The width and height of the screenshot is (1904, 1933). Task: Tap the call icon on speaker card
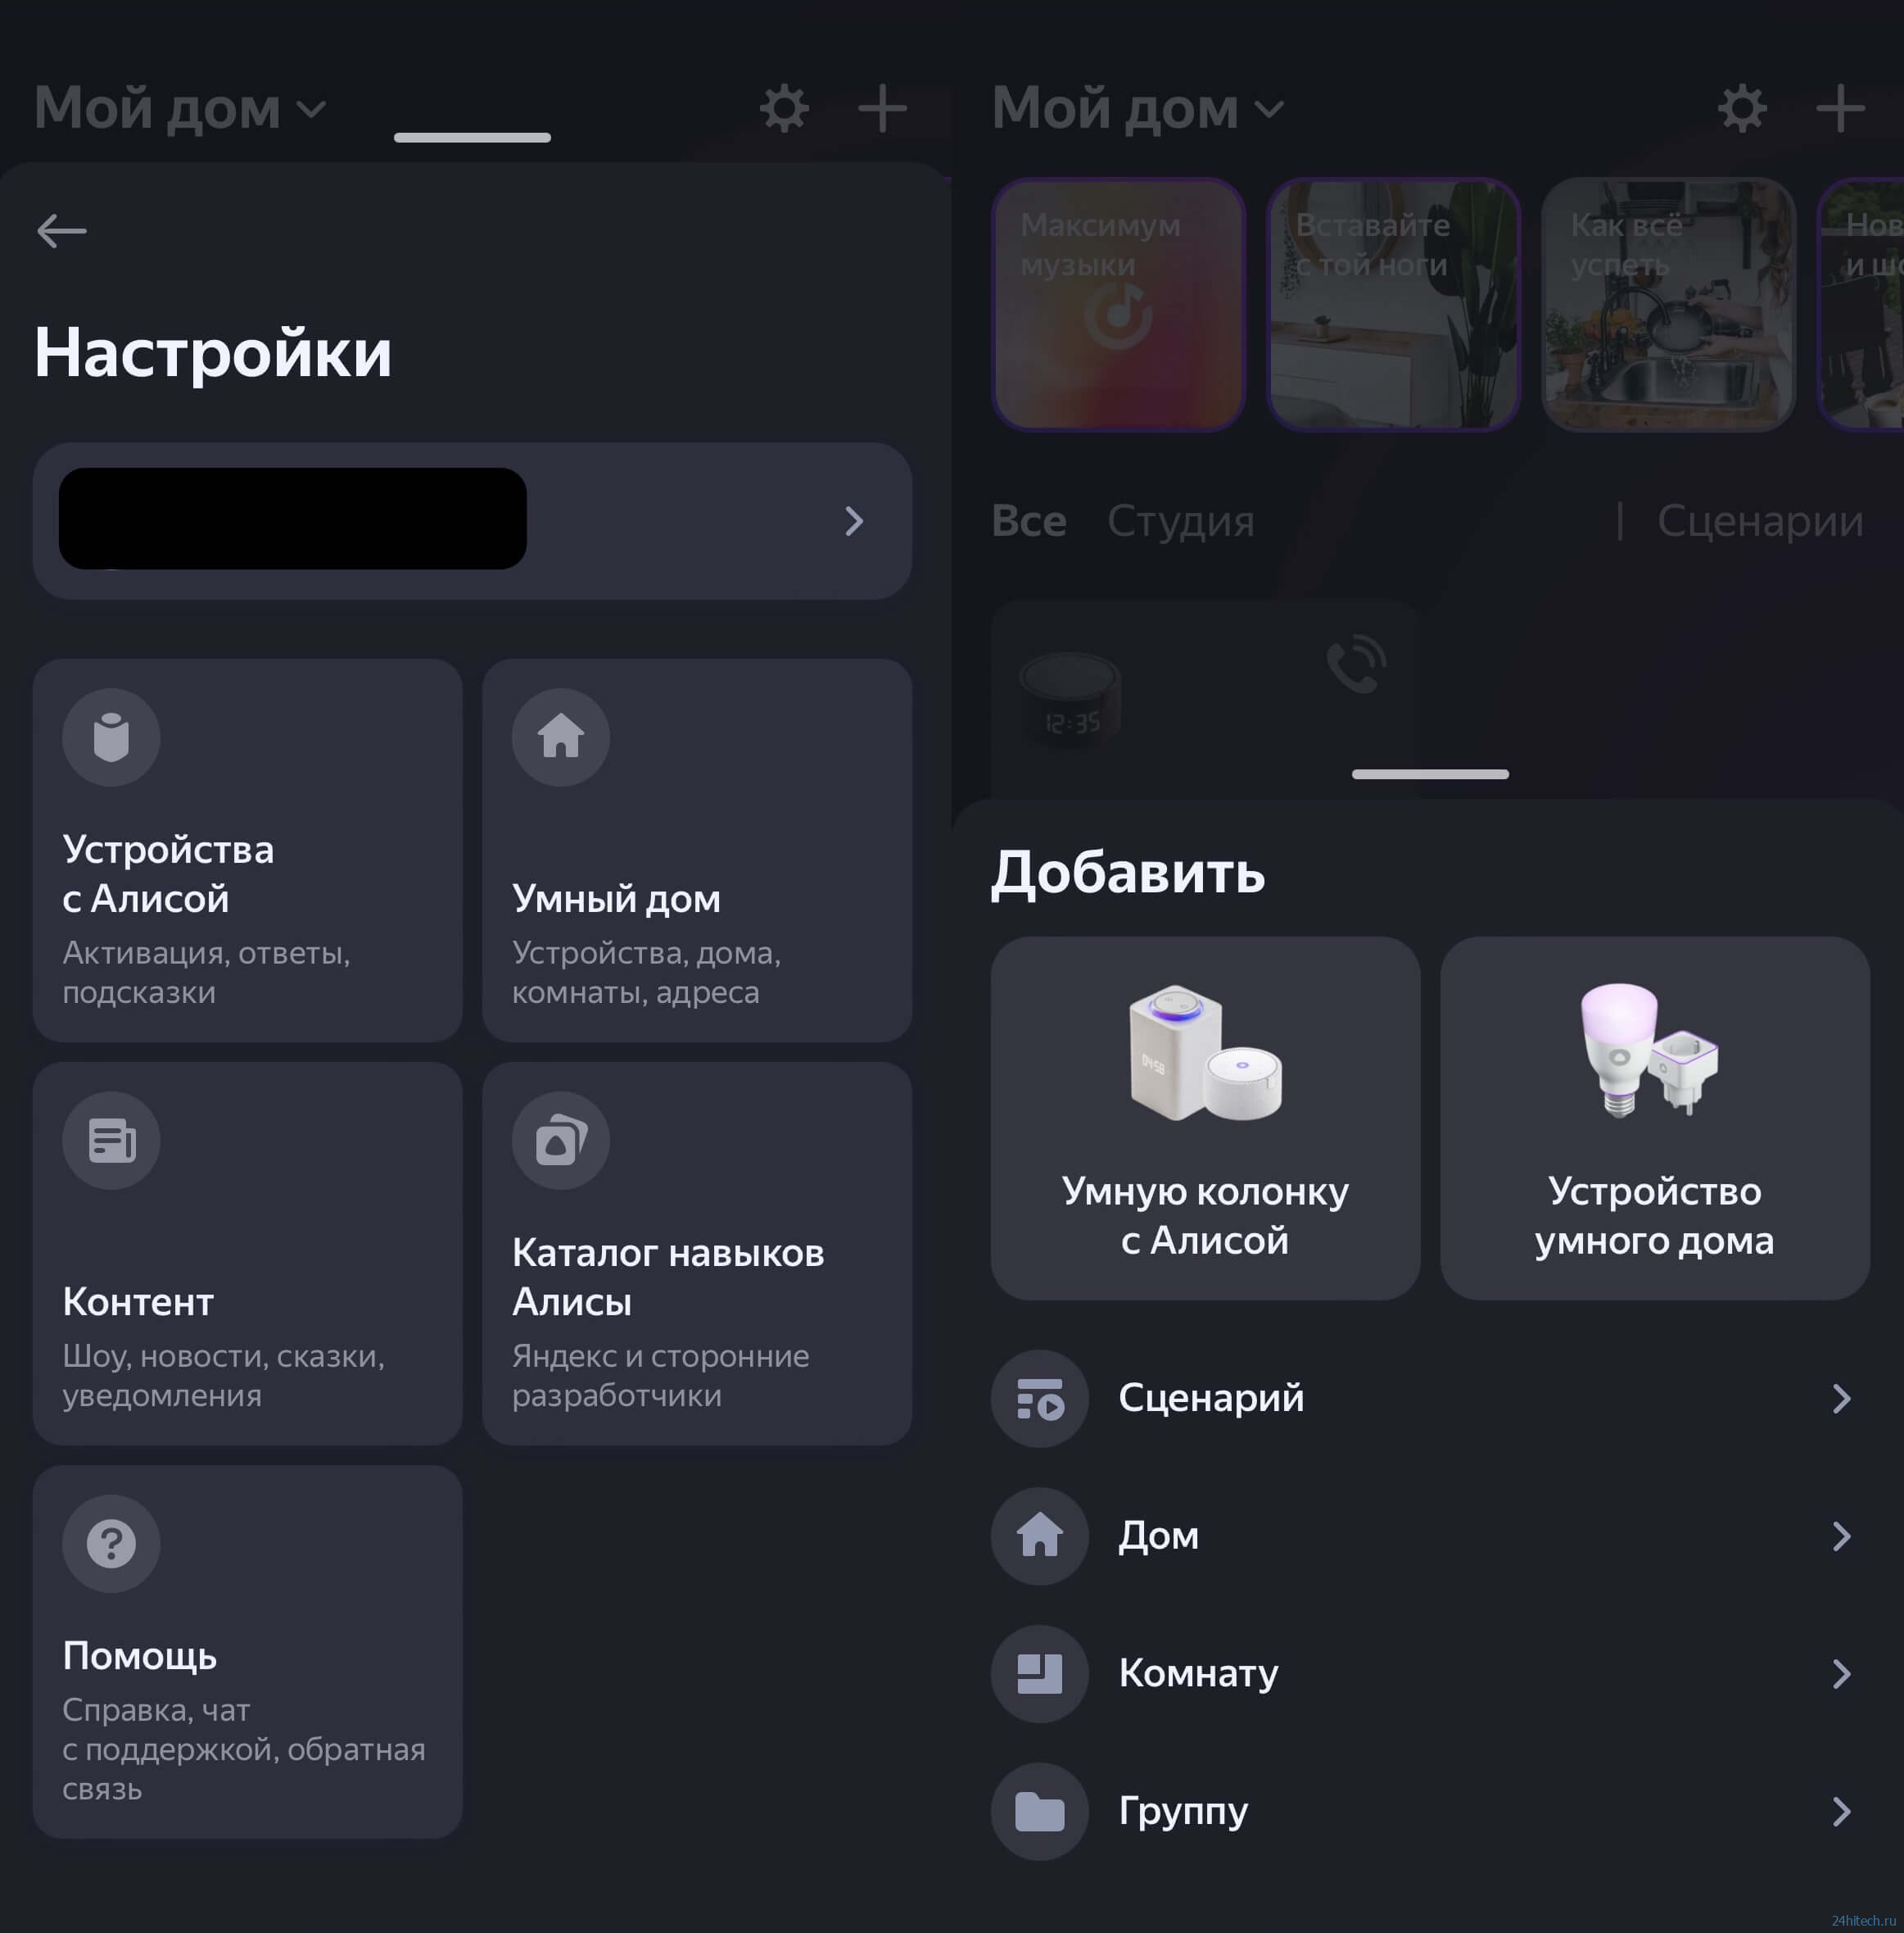[1355, 664]
